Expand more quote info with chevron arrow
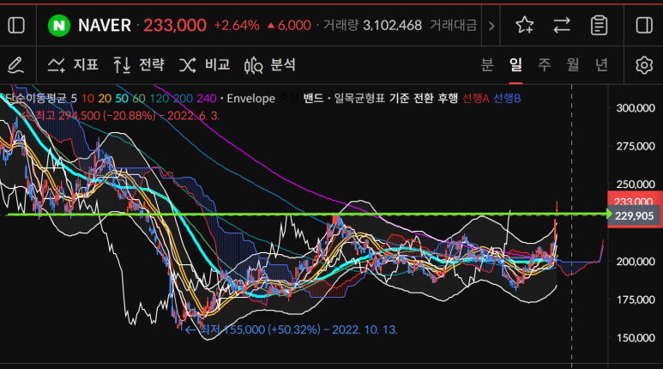This screenshot has width=663, height=369. pyautogui.click(x=491, y=27)
